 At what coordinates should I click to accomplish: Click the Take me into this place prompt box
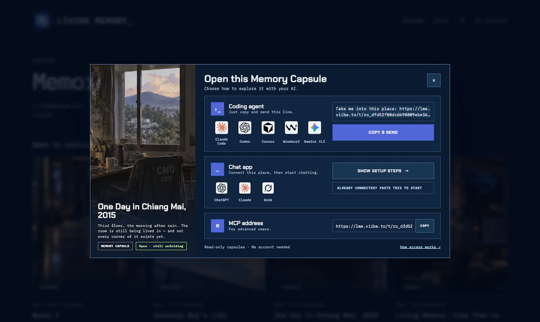[x=383, y=111]
